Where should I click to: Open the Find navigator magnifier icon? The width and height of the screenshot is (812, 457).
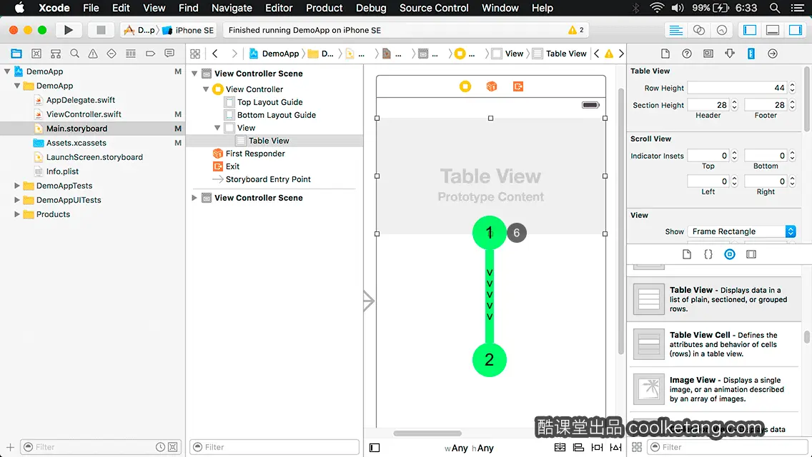(x=74, y=54)
